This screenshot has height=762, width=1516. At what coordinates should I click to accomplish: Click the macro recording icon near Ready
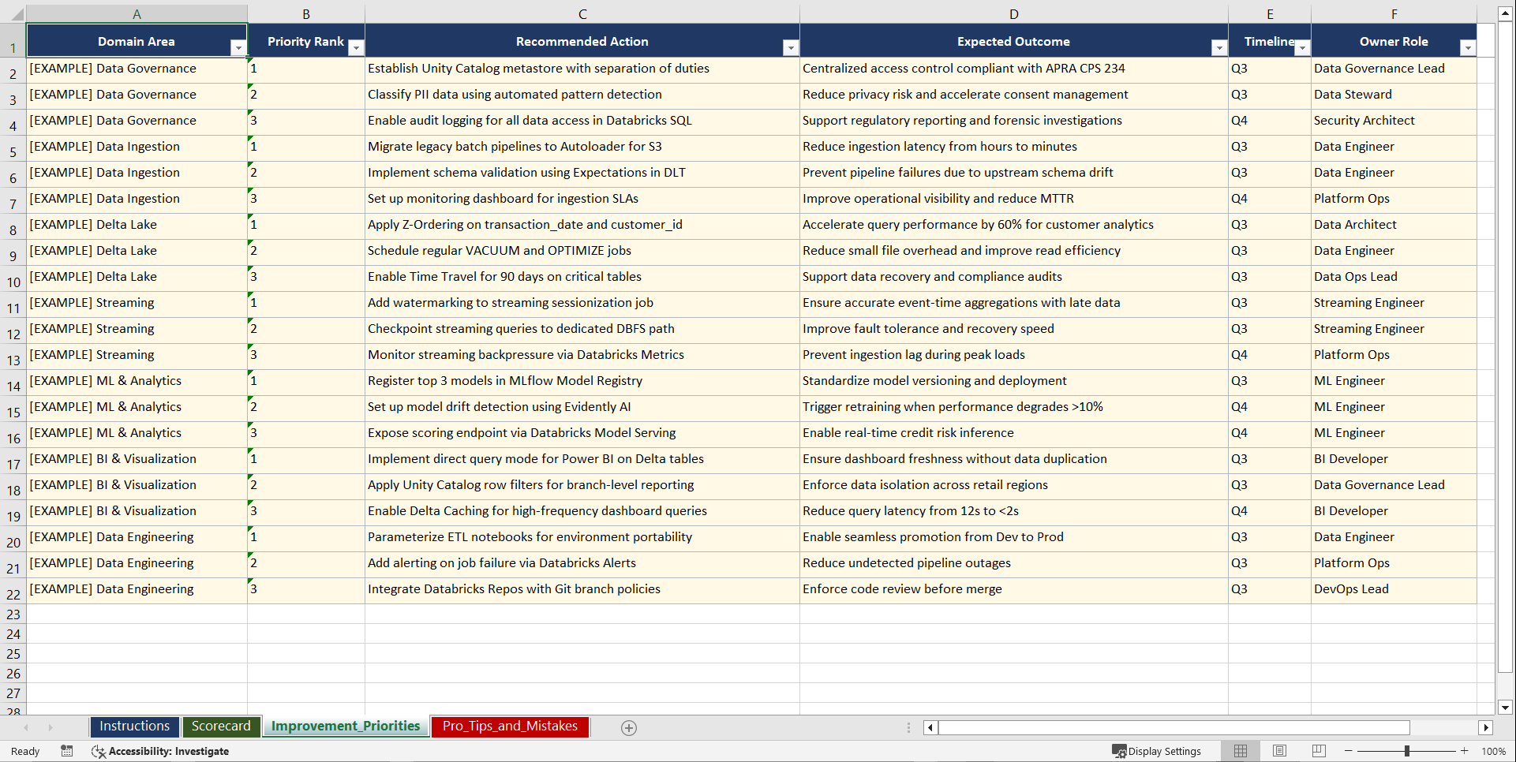(67, 751)
